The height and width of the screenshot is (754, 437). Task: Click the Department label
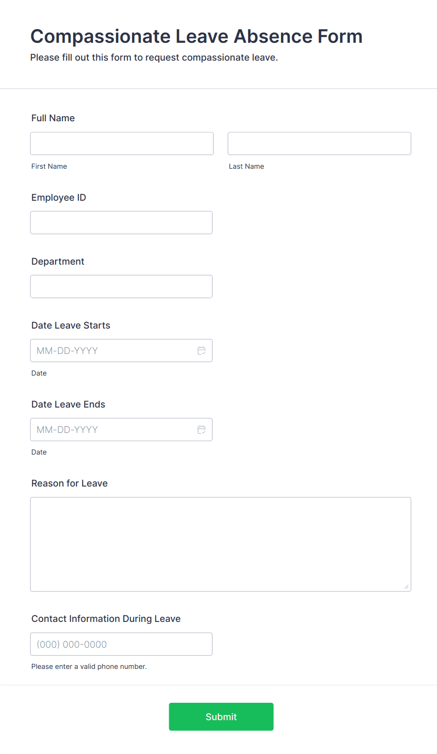point(58,261)
